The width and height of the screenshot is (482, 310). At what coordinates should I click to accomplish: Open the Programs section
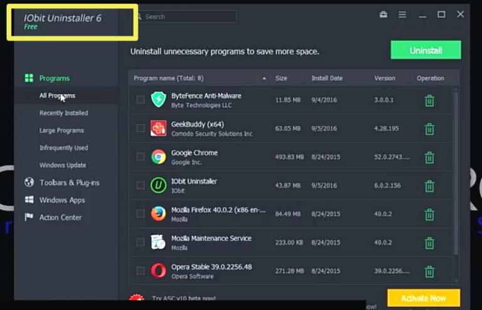(x=55, y=78)
